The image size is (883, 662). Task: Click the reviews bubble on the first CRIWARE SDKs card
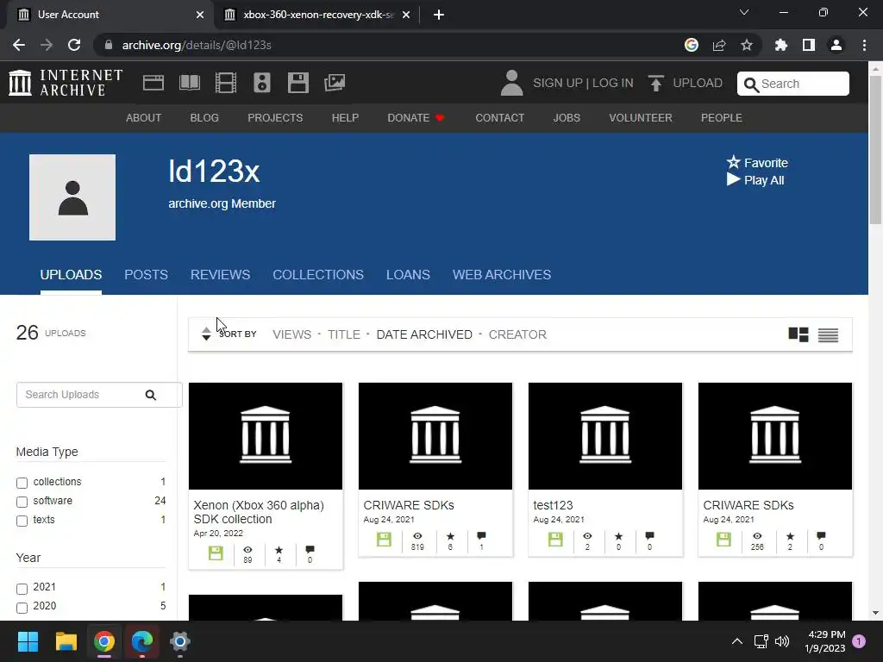tap(481, 536)
